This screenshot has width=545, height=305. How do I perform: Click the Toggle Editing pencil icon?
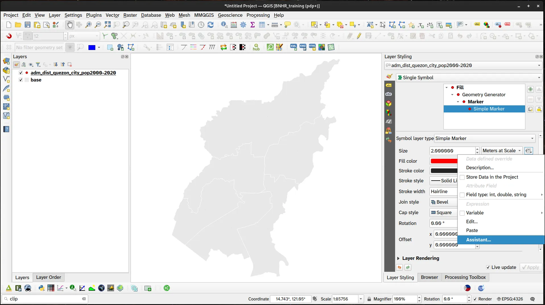coord(359,36)
